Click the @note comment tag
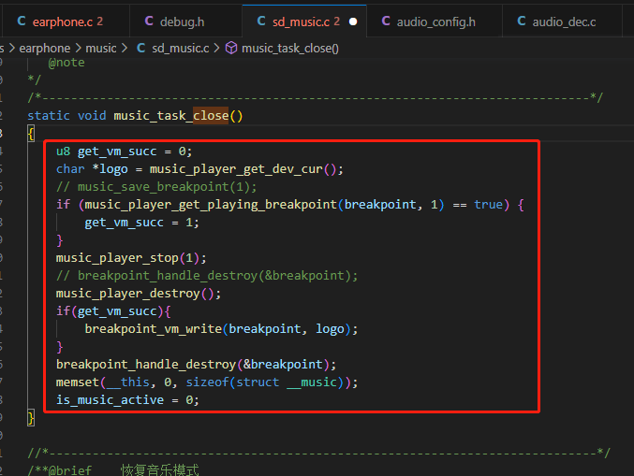Viewport: 634px width, 476px height. tap(66, 63)
